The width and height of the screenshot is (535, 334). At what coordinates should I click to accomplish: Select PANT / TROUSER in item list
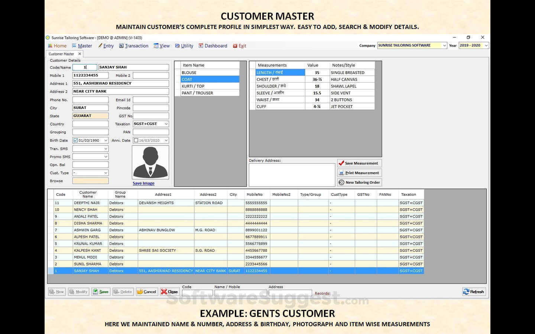197,93
